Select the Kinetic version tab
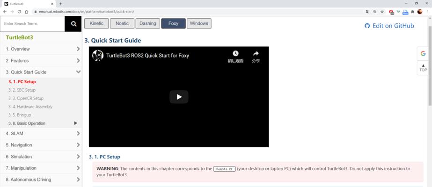The height and width of the screenshot is (187, 432). (96, 23)
